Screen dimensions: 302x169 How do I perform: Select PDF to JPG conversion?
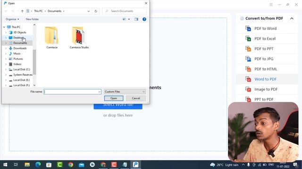(x=264, y=59)
